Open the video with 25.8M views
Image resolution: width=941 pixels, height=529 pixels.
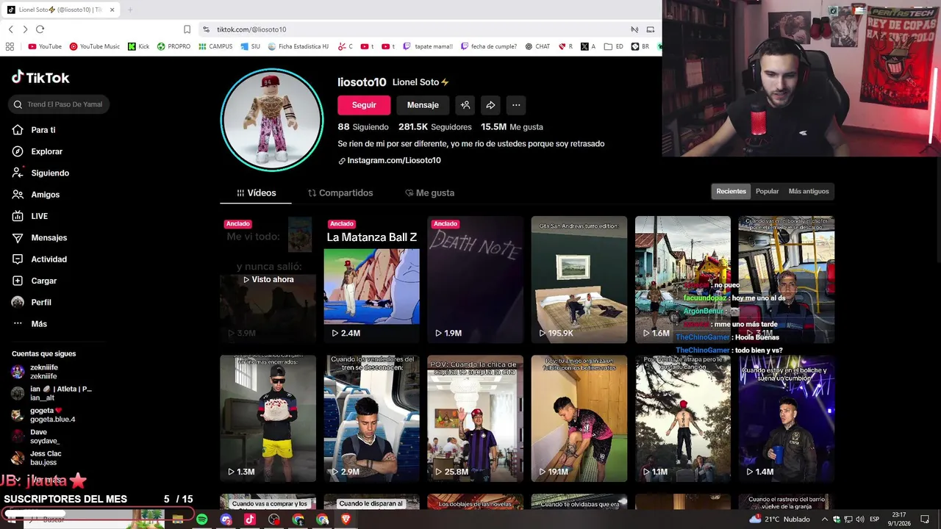[476, 419]
